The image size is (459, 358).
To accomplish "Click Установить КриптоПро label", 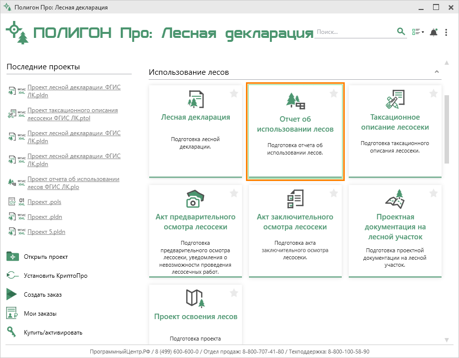I will pyautogui.click(x=55, y=276).
